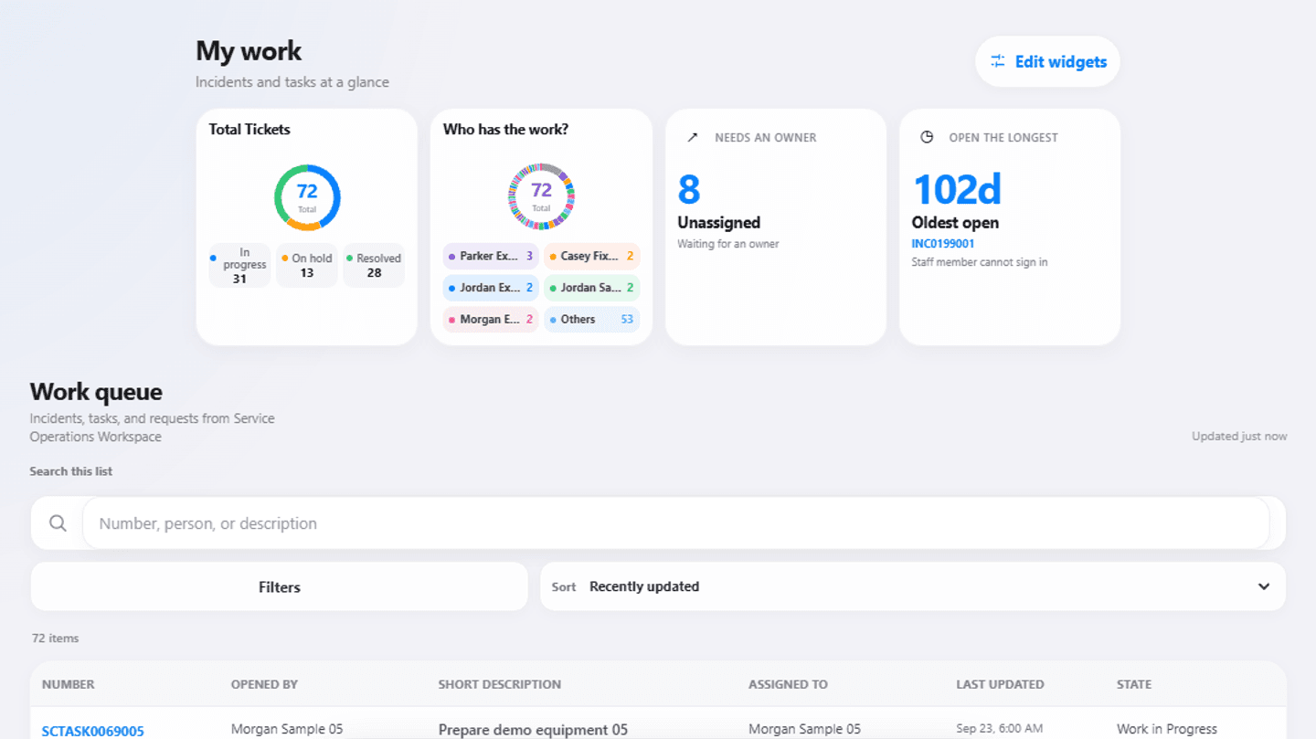Image resolution: width=1316 pixels, height=739 pixels.
Task: Select the Morgan E... 2 assignee chip
Action: [491, 320]
